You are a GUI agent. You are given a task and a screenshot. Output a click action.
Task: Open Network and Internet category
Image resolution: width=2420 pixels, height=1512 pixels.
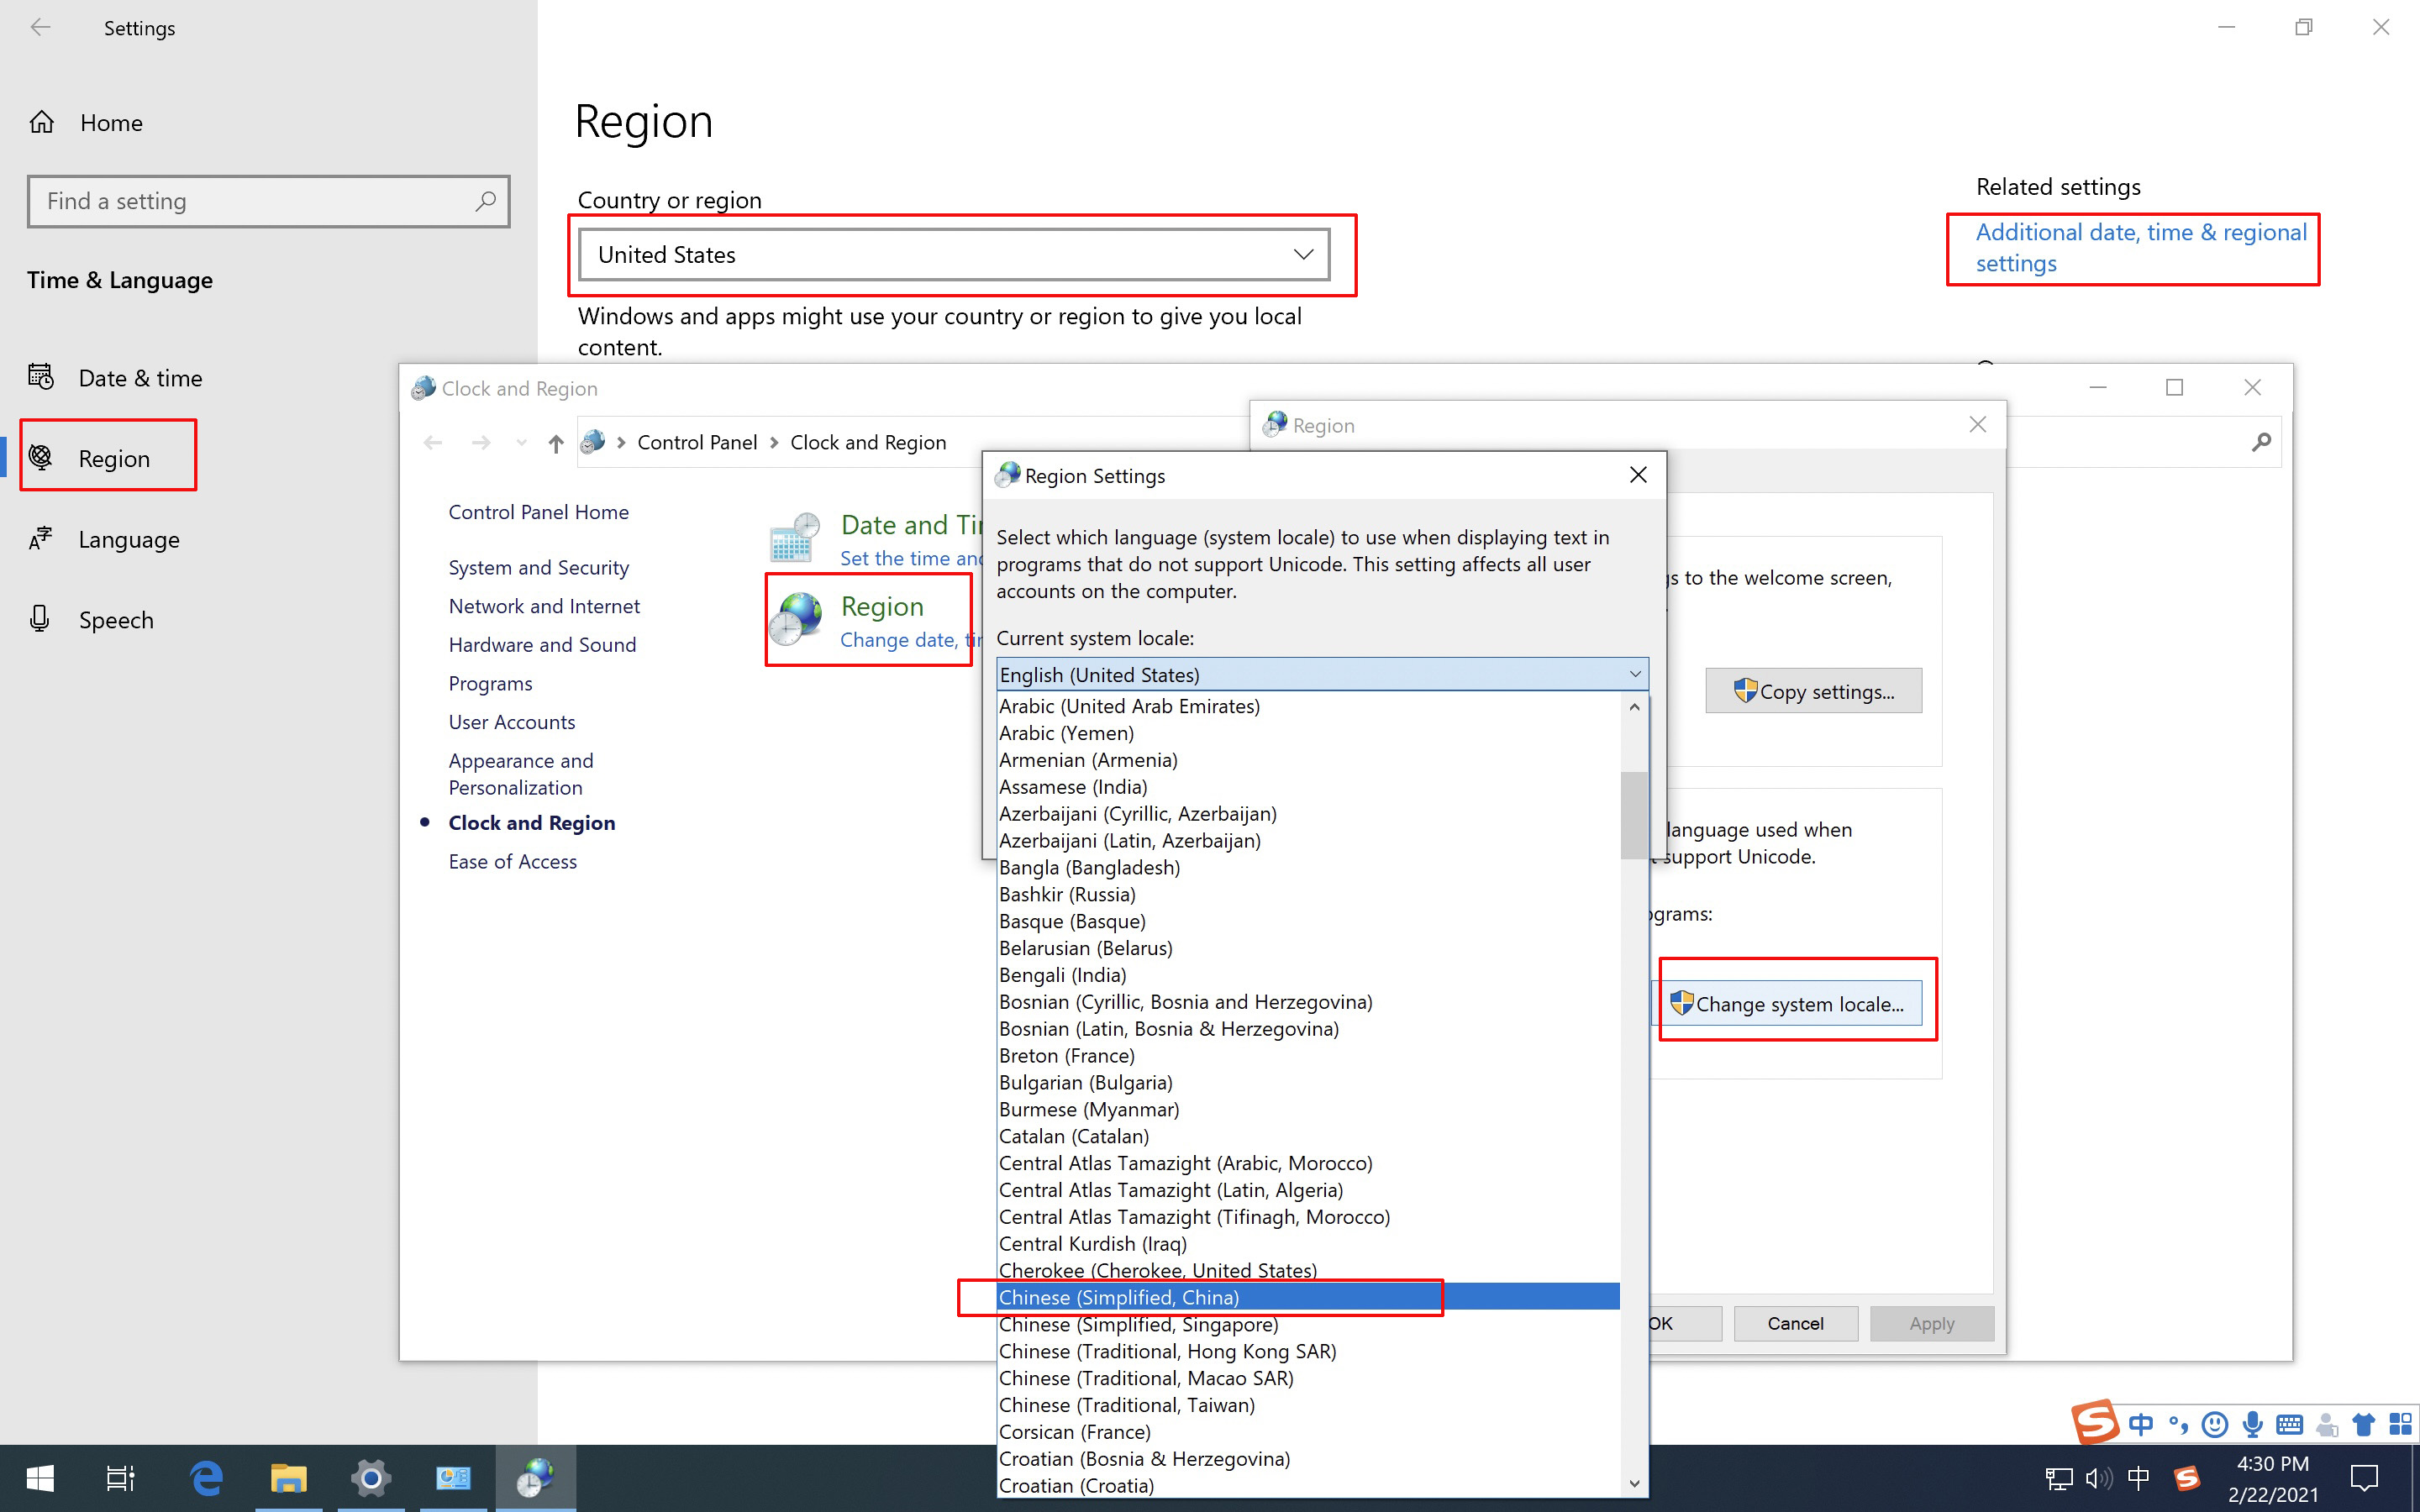point(544,606)
